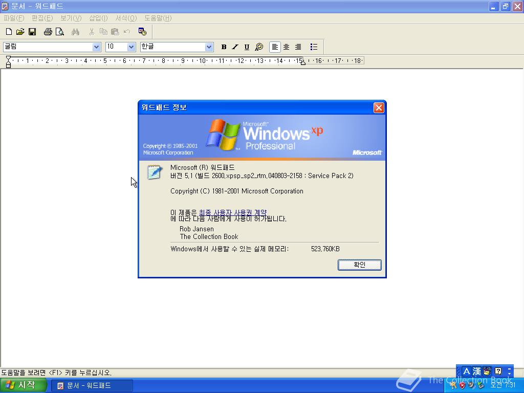Open a file with the Open folder icon
Image resolution: width=524 pixels, height=393 pixels.
20,32
